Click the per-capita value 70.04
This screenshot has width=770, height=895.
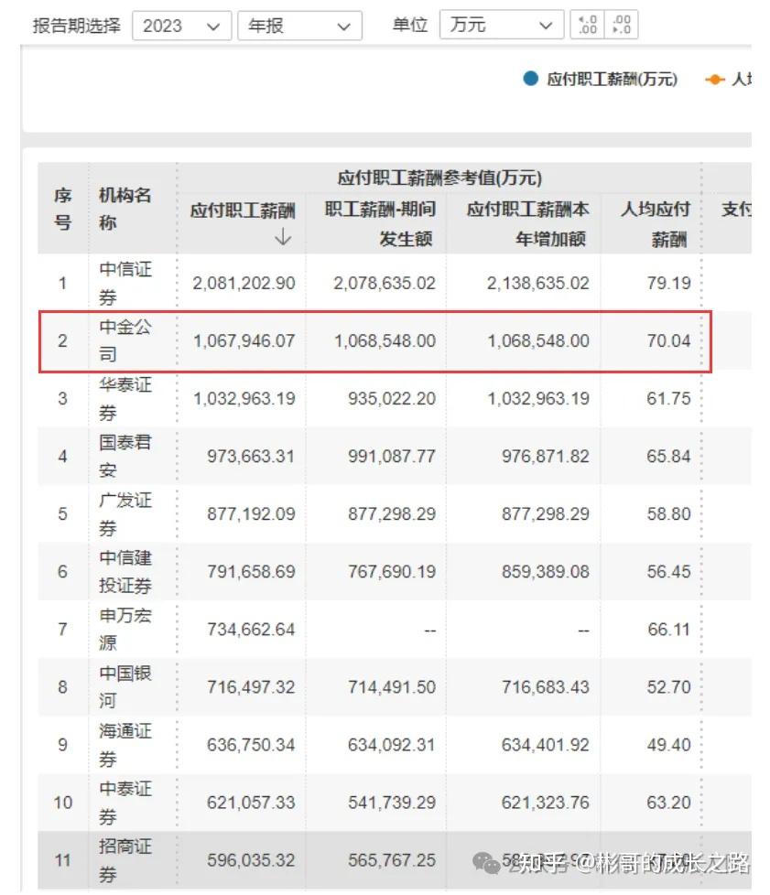668,340
